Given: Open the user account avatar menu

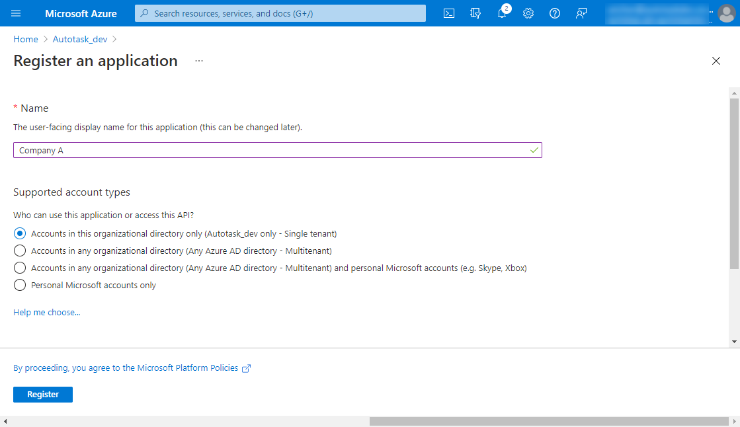Looking at the screenshot, I should click(726, 13).
